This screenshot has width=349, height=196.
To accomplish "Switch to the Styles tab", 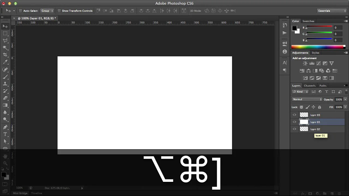I will tap(315, 53).
